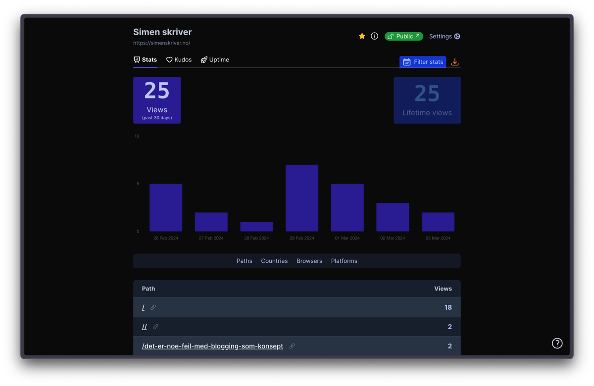Select the Stats tab
The image size is (594, 386).
coord(145,60)
